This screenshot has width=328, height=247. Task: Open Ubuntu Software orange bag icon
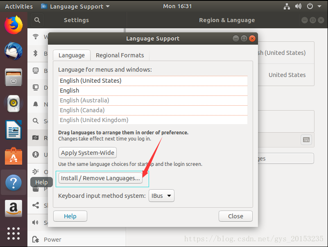pyautogui.click(x=14, y=156)
